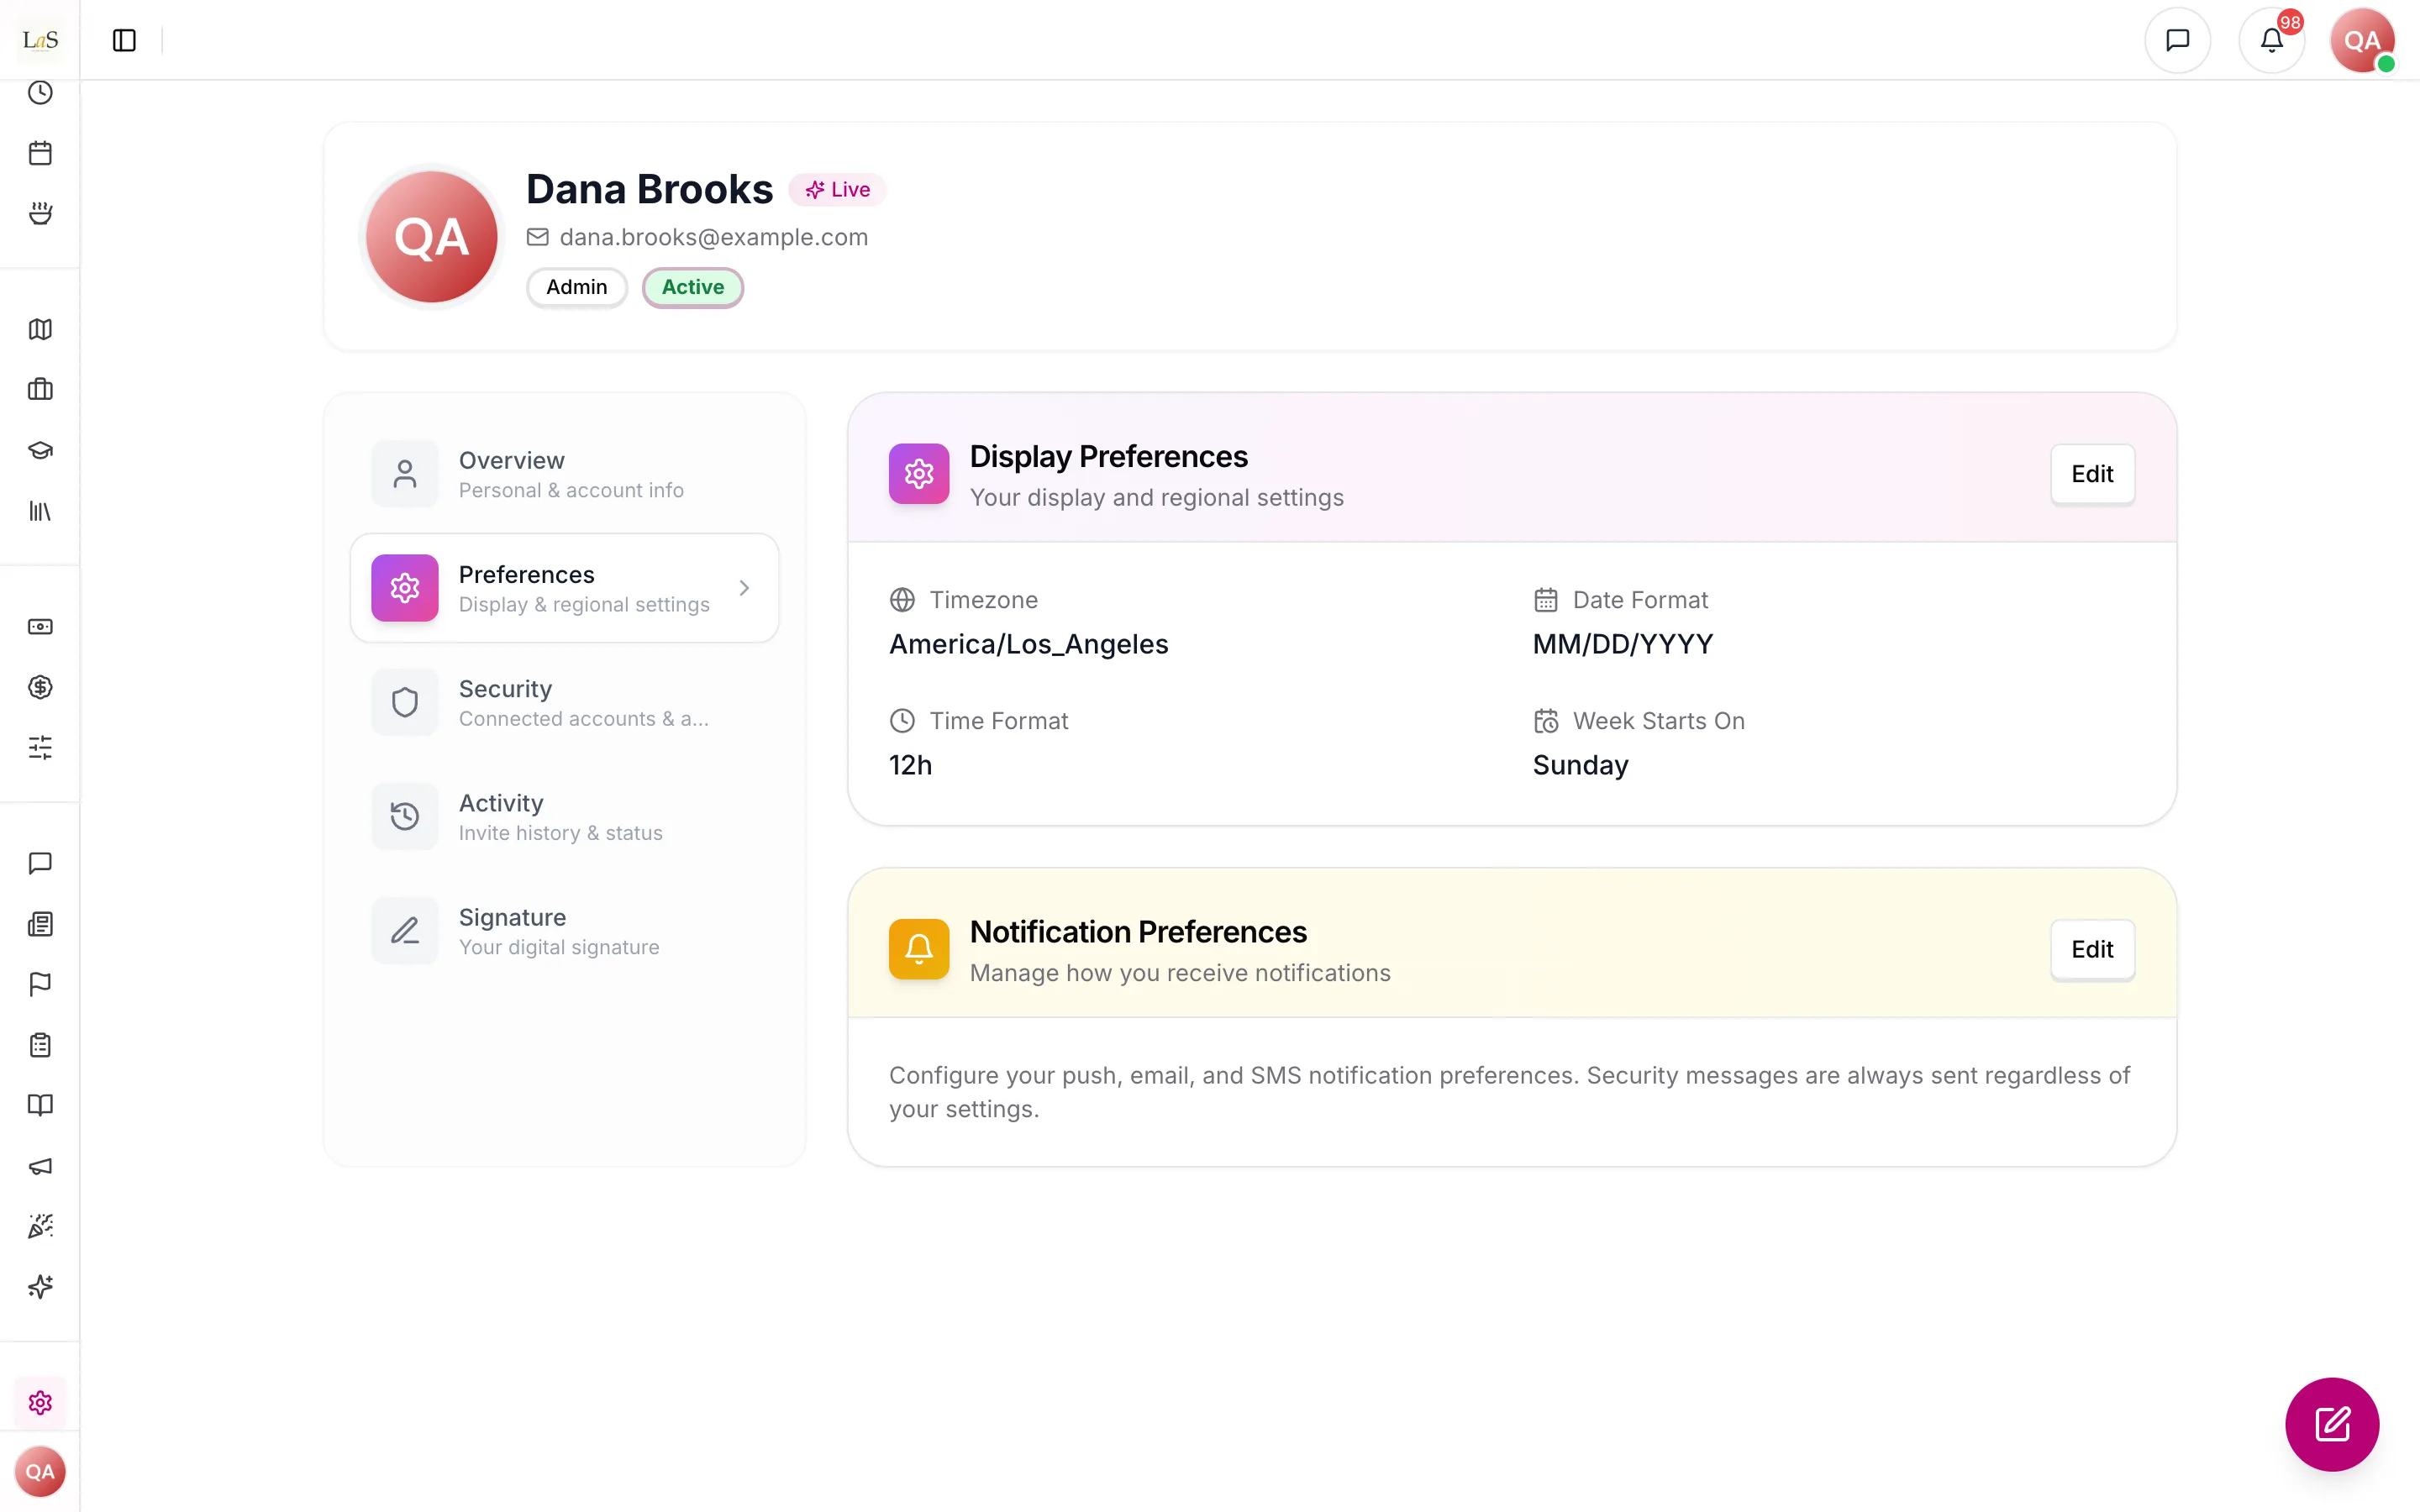Viewport: 2420px width, 1512px height.
Task: Click the 12h time format value
Action: pyautogui.click(x=910, y=765)
